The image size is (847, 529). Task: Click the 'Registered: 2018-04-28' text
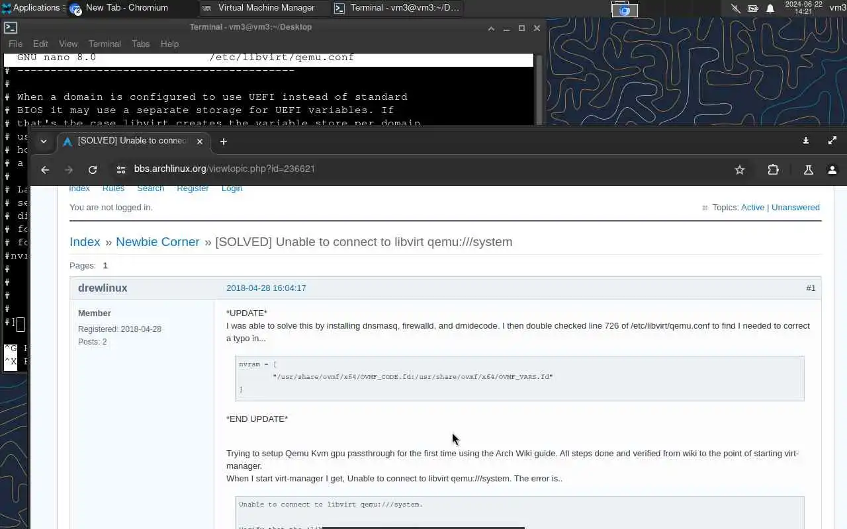(x=120, y=329)
